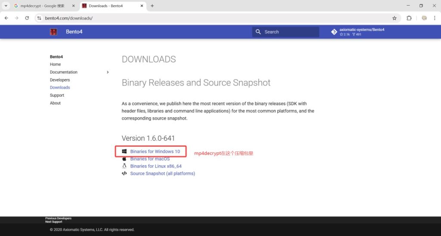The width and height of the screenshot is (441, 236).
Task: Reload the Bento4 downloads page
Action: [27, 18]
